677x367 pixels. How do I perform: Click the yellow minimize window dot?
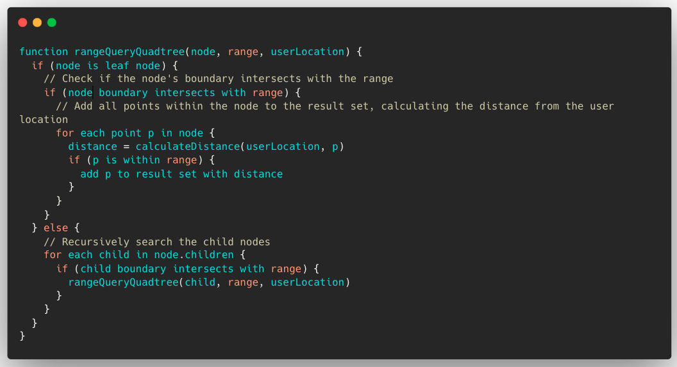click(37, 22)
